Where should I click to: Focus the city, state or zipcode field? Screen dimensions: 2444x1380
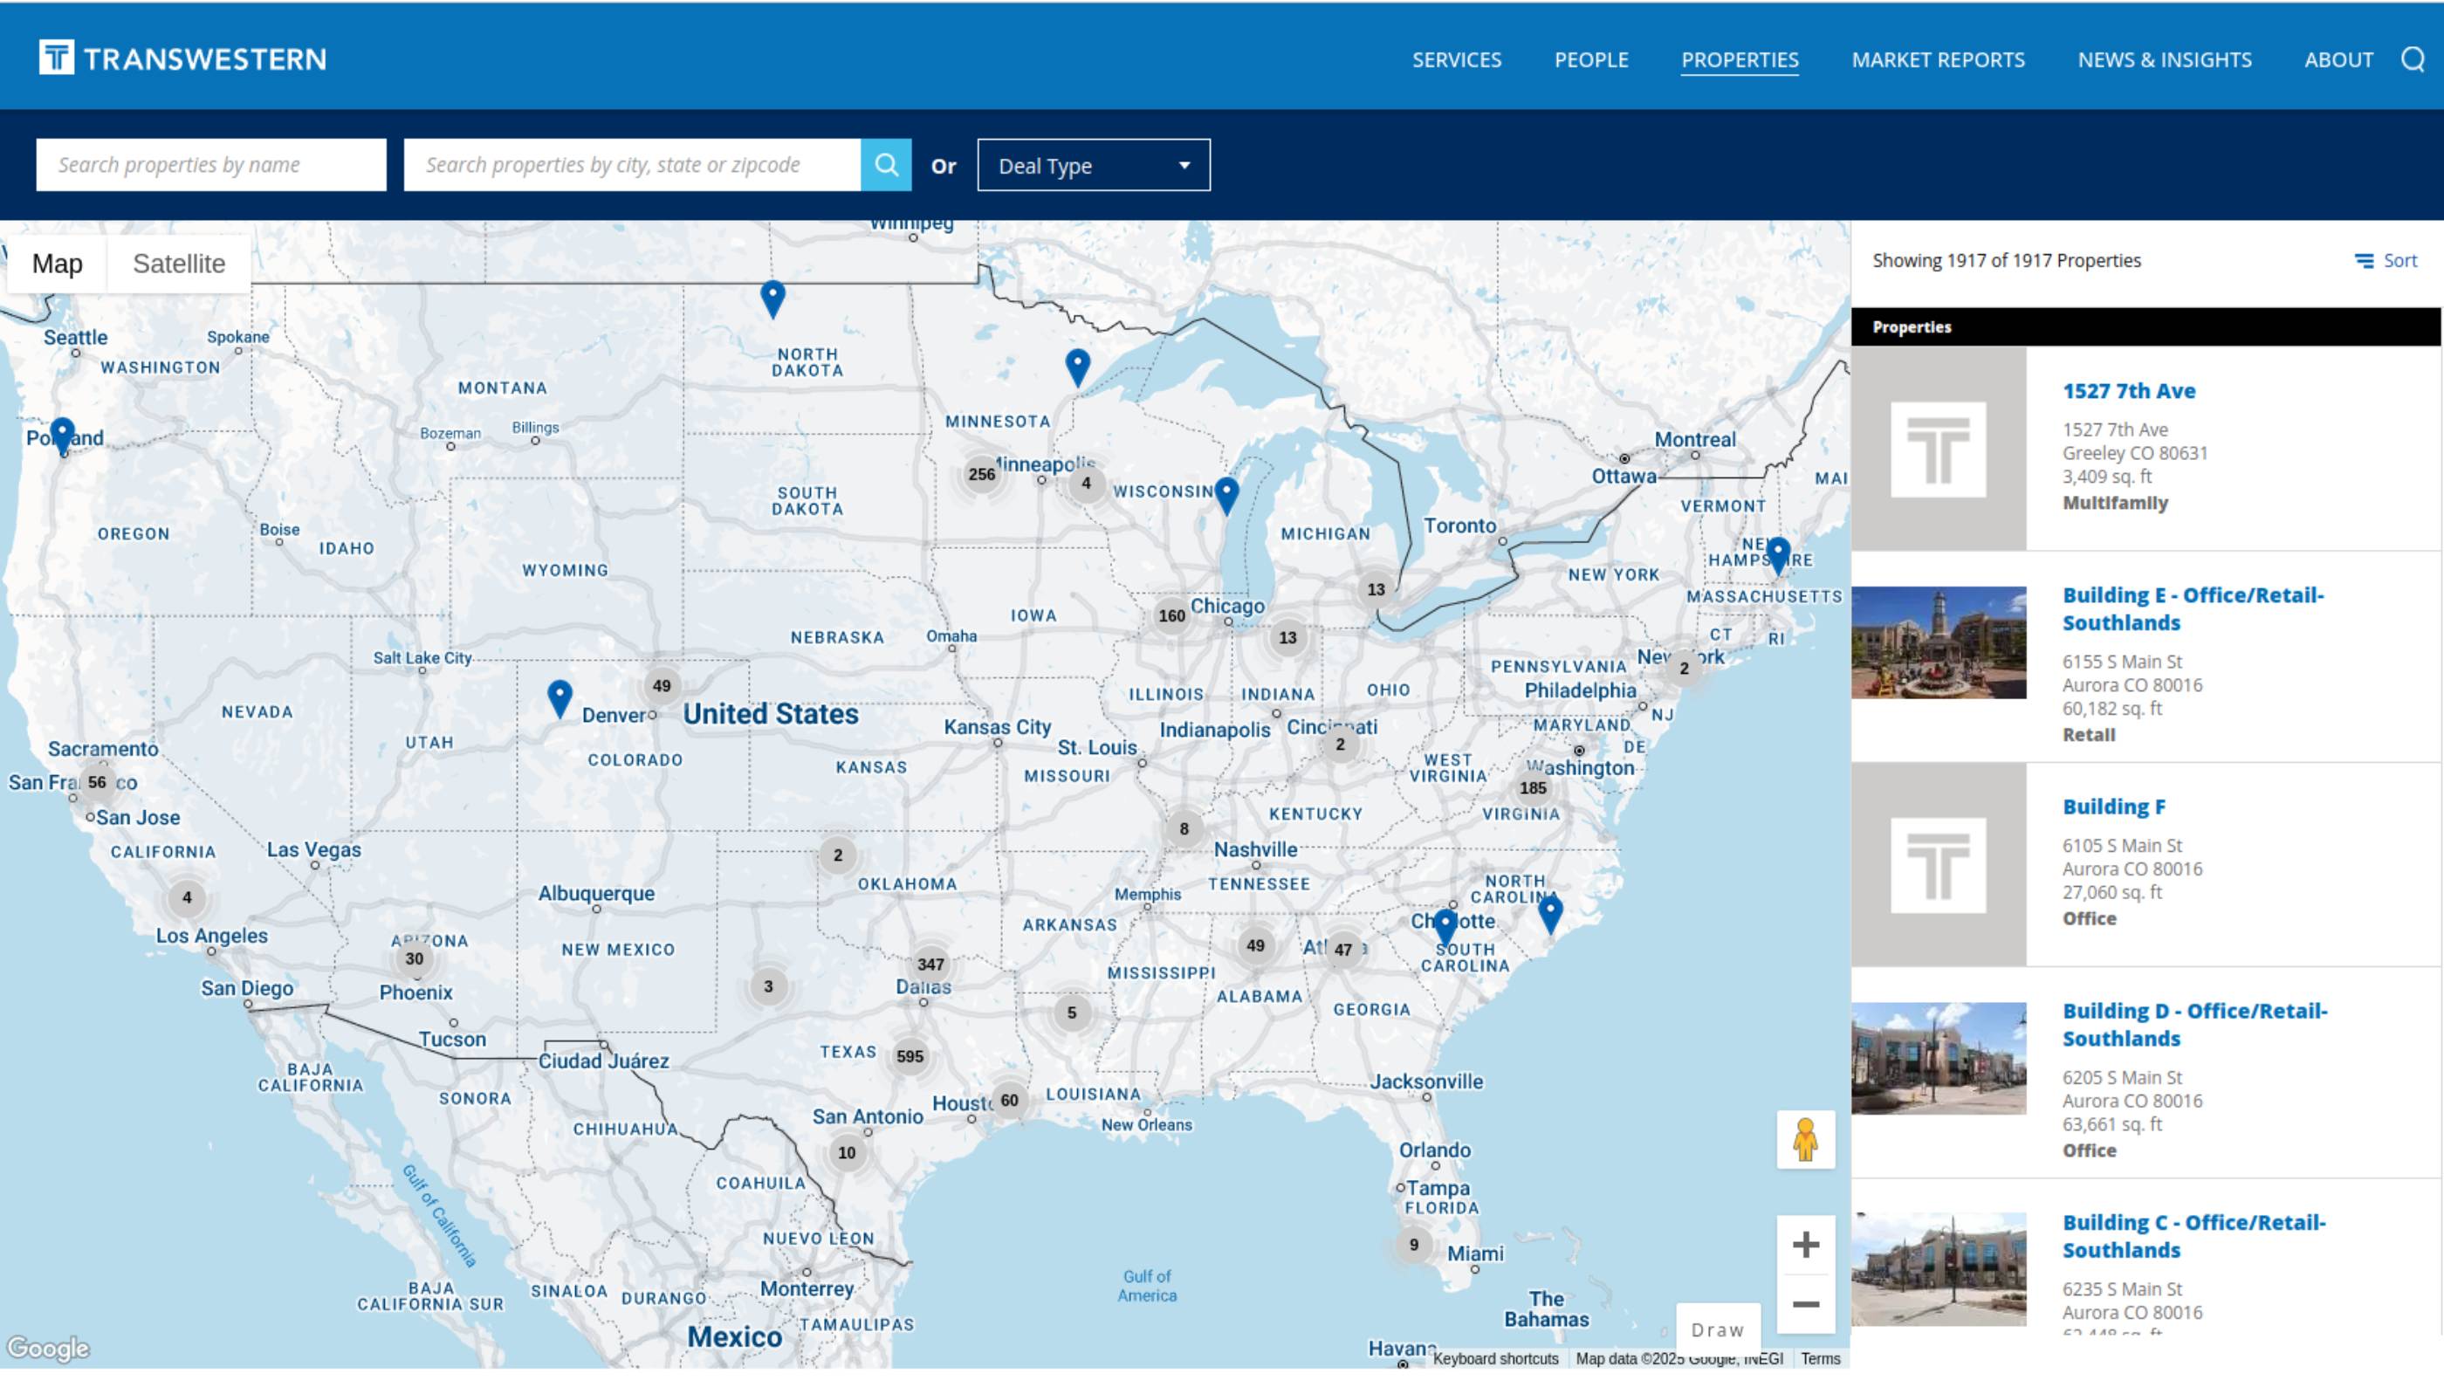click(632, 165)
